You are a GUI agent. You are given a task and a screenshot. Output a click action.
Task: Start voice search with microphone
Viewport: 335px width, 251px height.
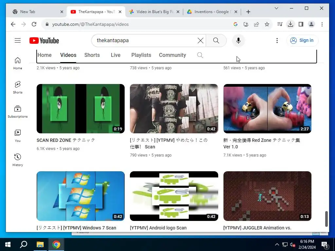click(x=238, y=40)
